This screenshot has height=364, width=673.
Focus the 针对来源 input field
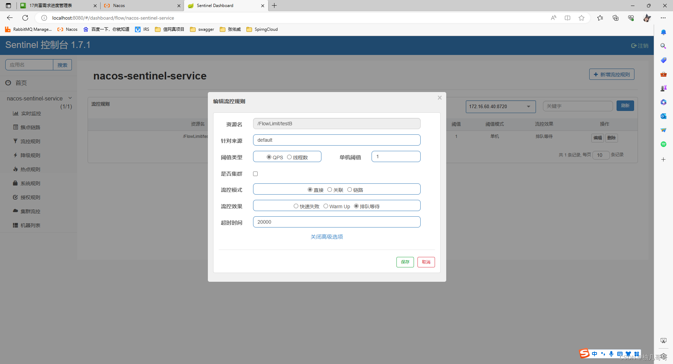pos(337,140)
